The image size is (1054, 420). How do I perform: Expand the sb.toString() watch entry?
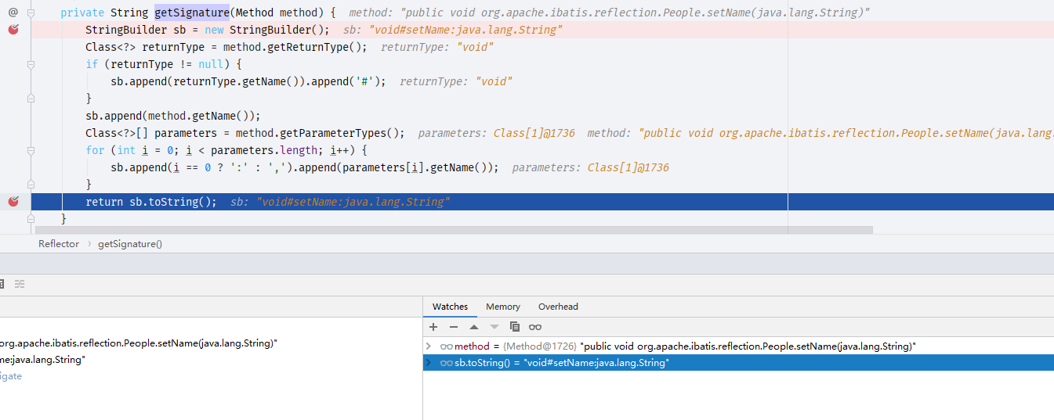point(429,363)
